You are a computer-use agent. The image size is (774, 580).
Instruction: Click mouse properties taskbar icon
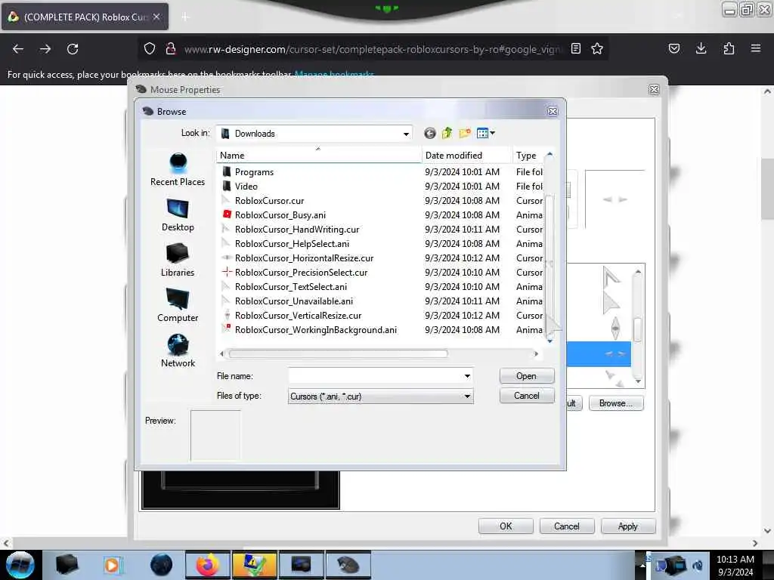(348, 565)
